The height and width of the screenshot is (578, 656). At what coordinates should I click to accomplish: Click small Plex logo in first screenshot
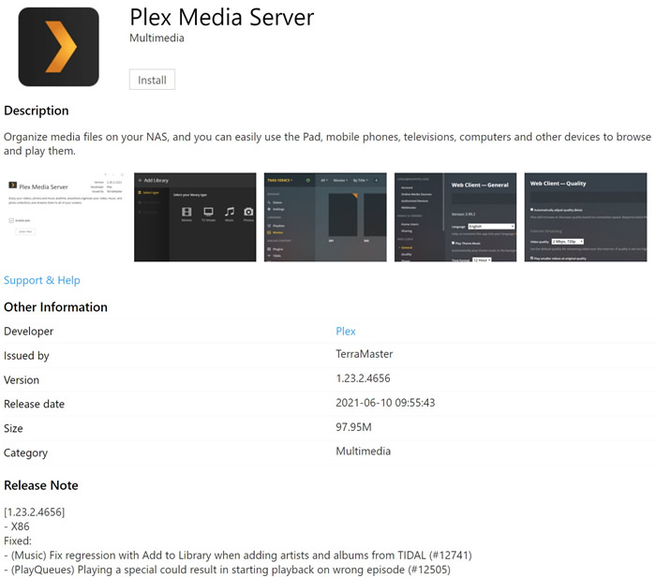click(x=12, y=185)
